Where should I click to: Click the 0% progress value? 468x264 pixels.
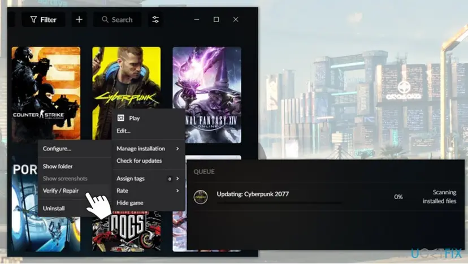(398, 197)
